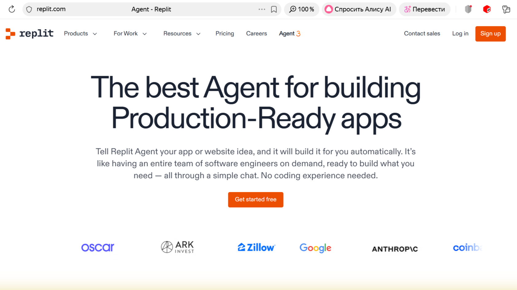
Task: Click the Replit logo in the header
Action: tap(29, 33)
